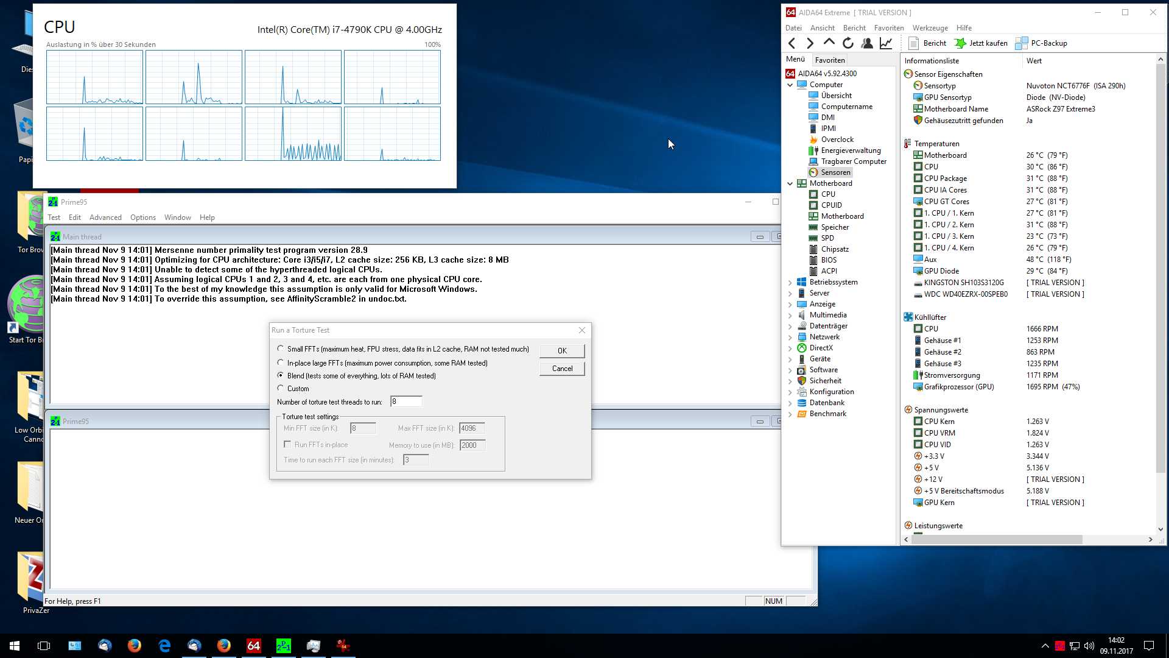Open the Bericht report toolbar button
This screenshot has height=658, width=1169.
tap(927, 43)
